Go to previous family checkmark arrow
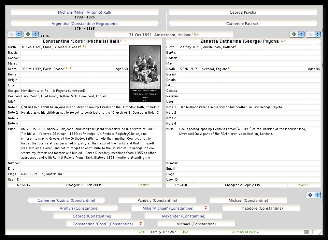Image resolution: width=328 pixels, height=240 pixels. [142, 232]
